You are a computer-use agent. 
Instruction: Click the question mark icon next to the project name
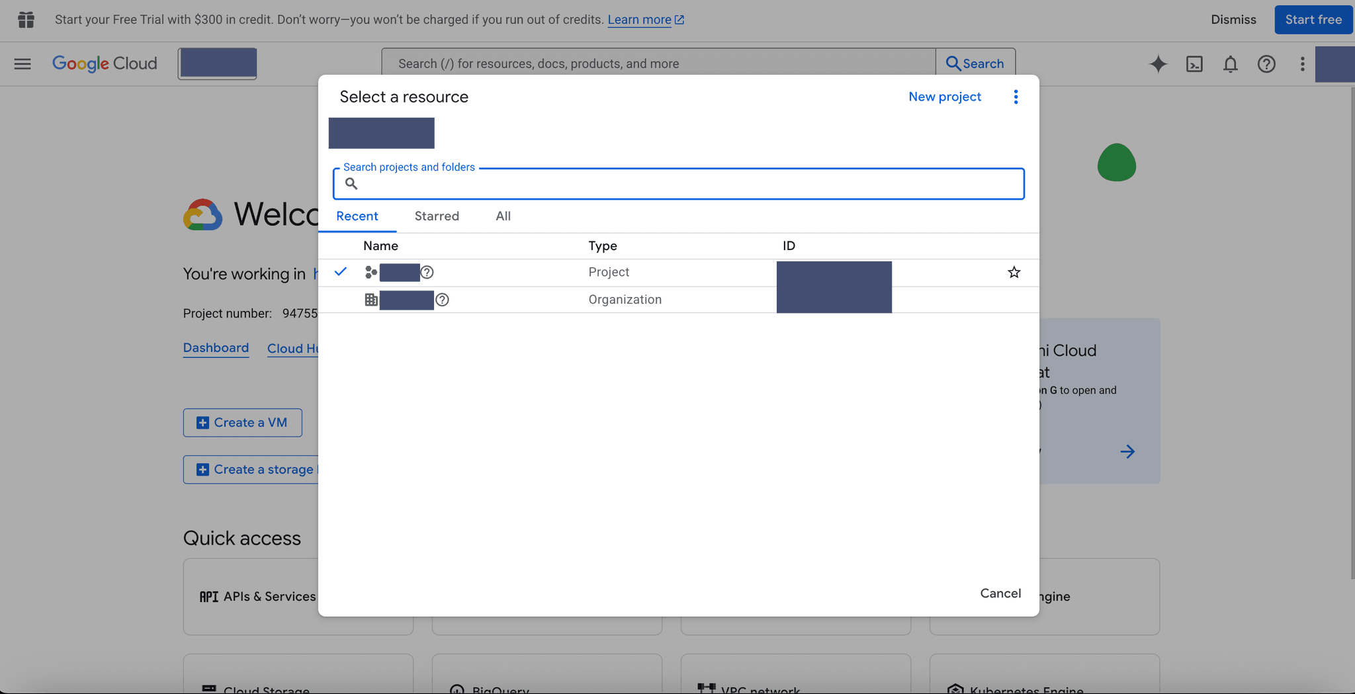click(x=427, y=272)
